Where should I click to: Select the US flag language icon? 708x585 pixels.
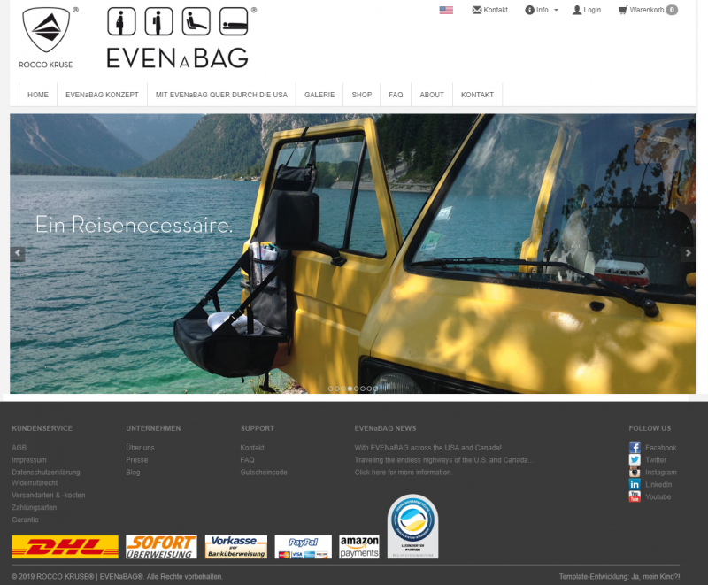pos(446,10)
